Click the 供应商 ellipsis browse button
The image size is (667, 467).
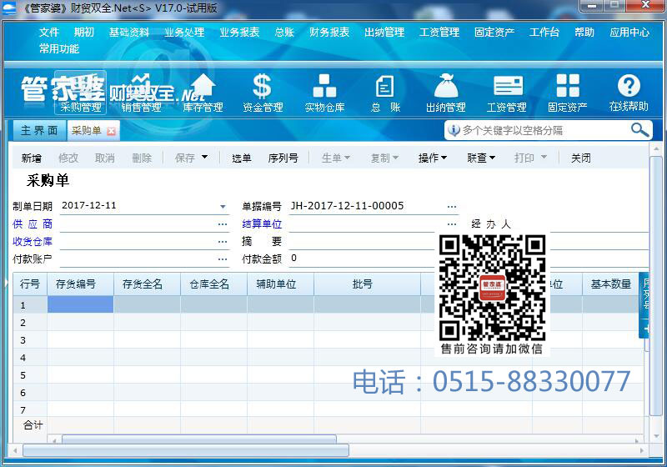pyautogui.click(x=223, y=224)
